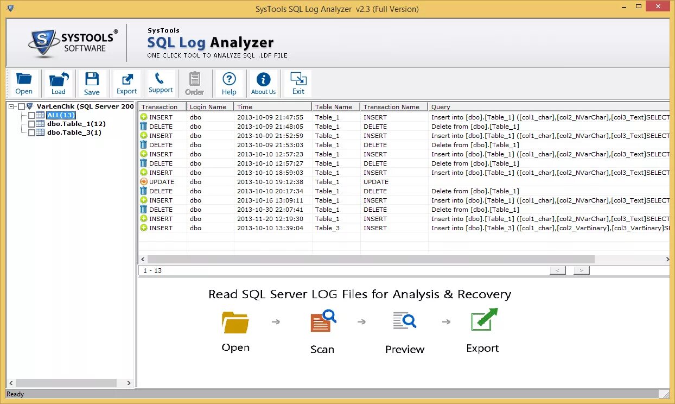Viewport: 675px width, 404px height.
Task: Open Help from the toolbar
Action: pos(229,84)
